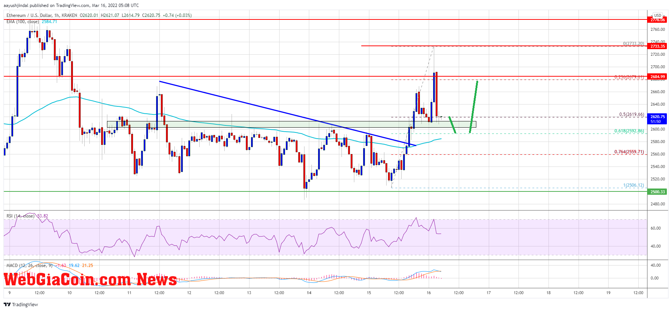Click the published-by aayushjindal header text
Screen dimensions: 672x311
[x=71, y=6]
